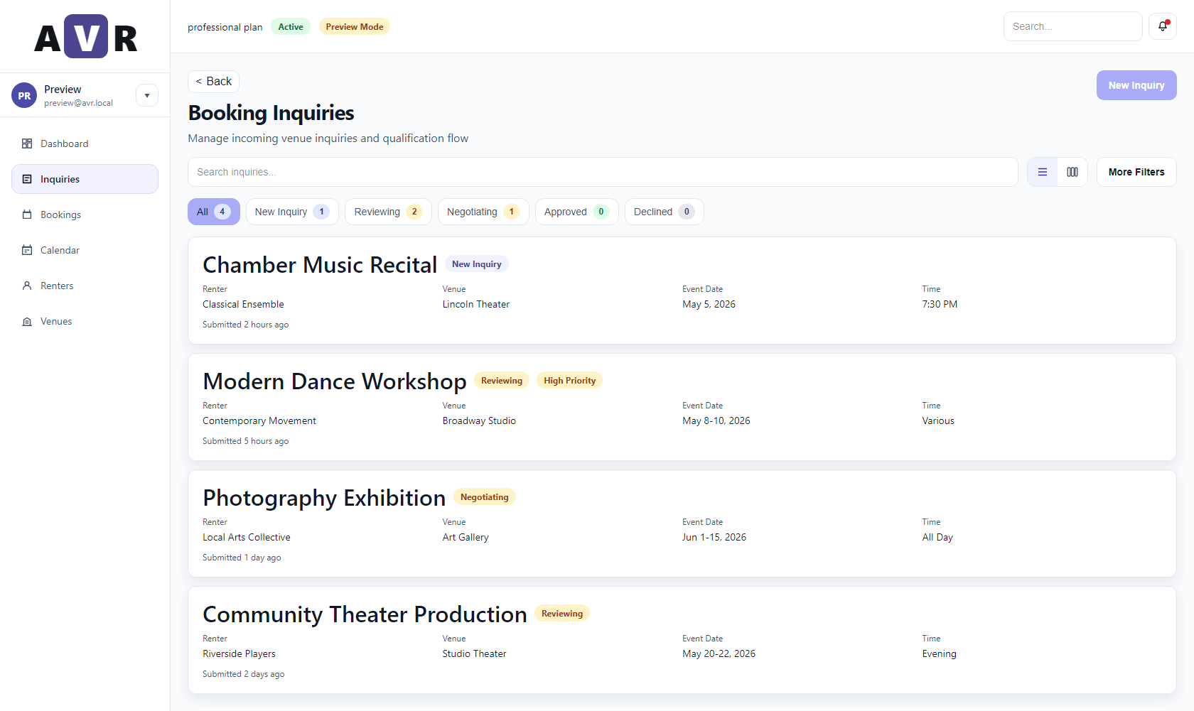
Task: Click the Venues building icon
Action: (x=27, y=322)
